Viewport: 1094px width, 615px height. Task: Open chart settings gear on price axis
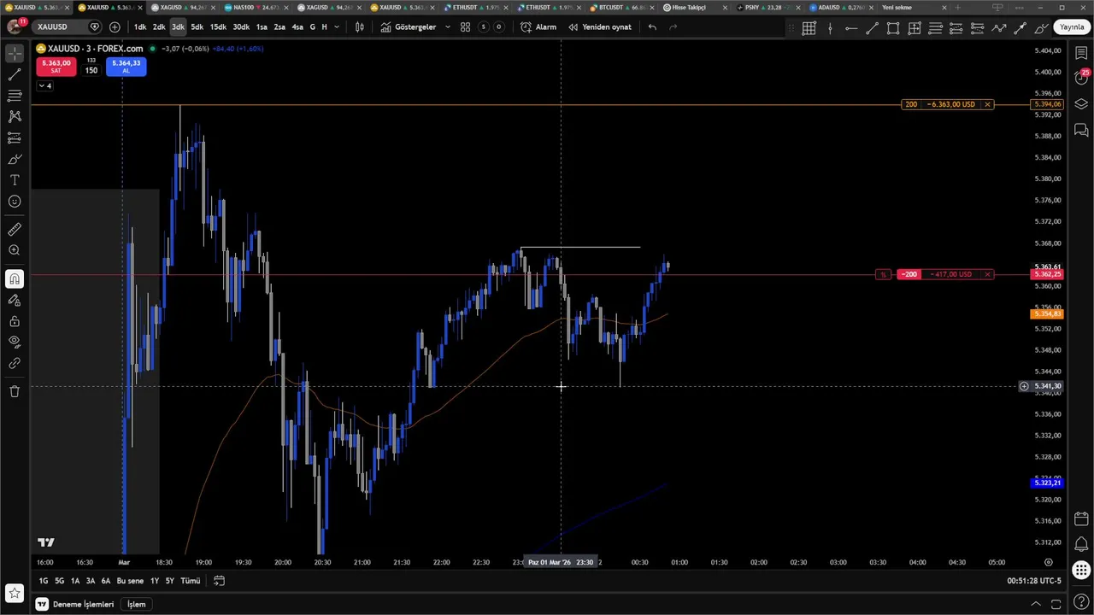coord(1049,562)
